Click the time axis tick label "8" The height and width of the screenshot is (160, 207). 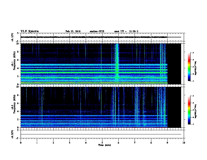[x=151, y=142]
